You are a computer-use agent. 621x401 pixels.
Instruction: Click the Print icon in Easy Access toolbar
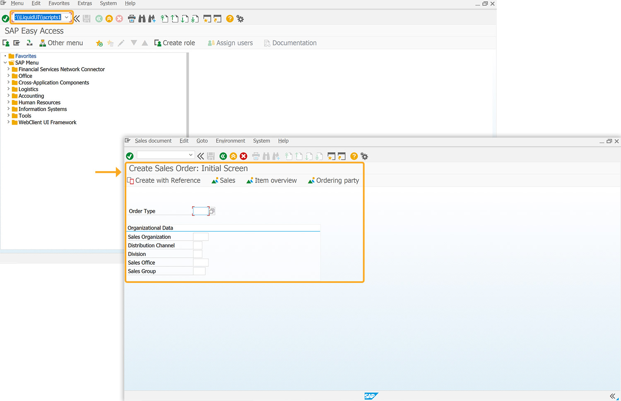[x=132, y=19]
